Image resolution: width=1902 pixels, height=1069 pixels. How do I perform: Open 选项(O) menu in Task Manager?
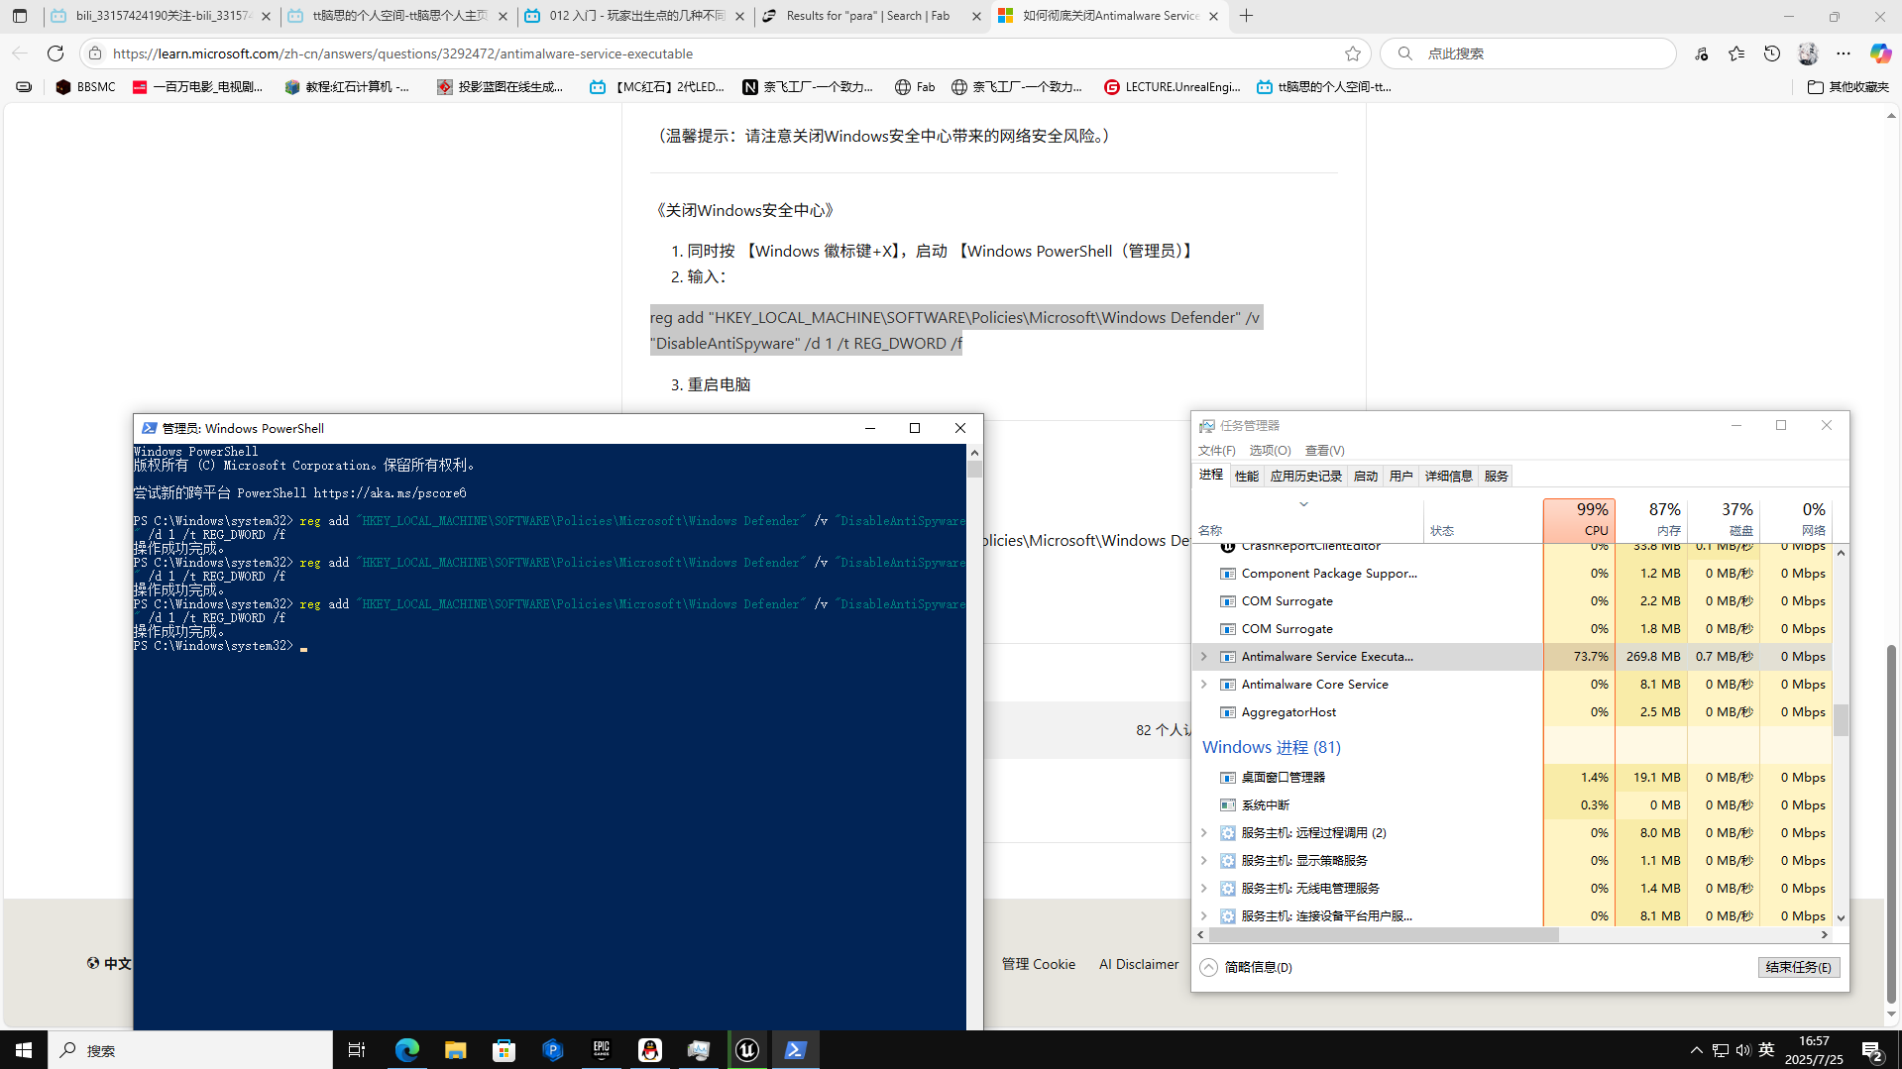[x=1270, y=451]
